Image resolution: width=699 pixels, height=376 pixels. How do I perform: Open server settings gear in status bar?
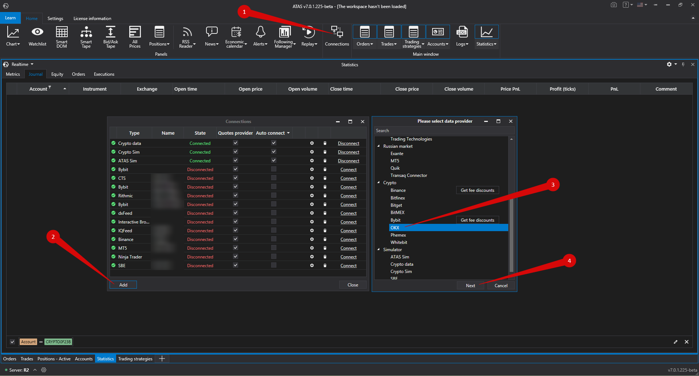point(44,370)
